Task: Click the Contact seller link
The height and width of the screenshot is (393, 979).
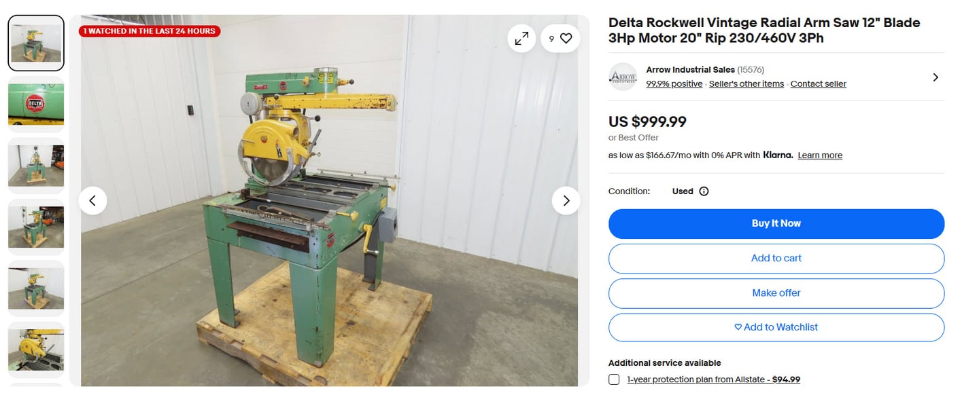Action: point(819,84)
